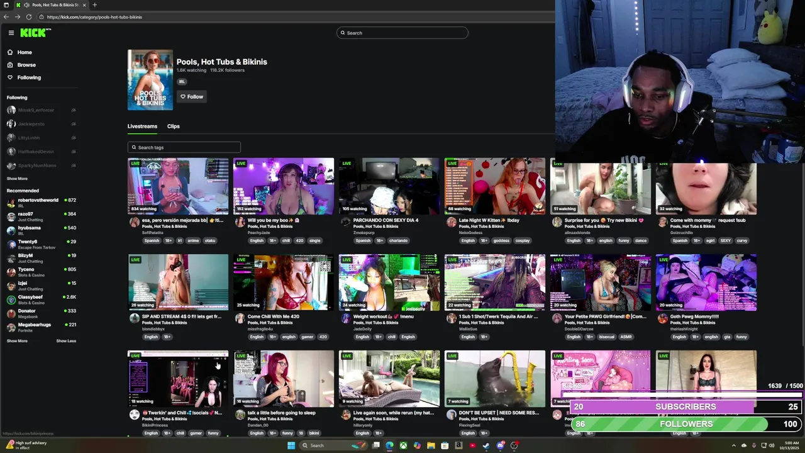Open the browser tab actions menu icon

click(x=6, y=5)
